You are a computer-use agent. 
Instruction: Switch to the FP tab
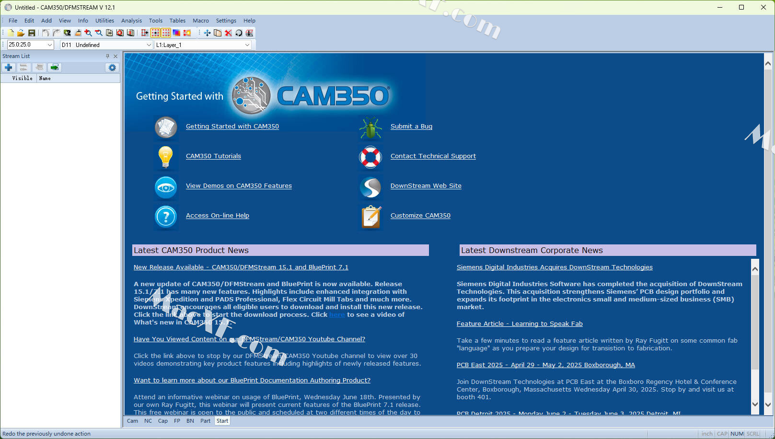tap(177, 421)
